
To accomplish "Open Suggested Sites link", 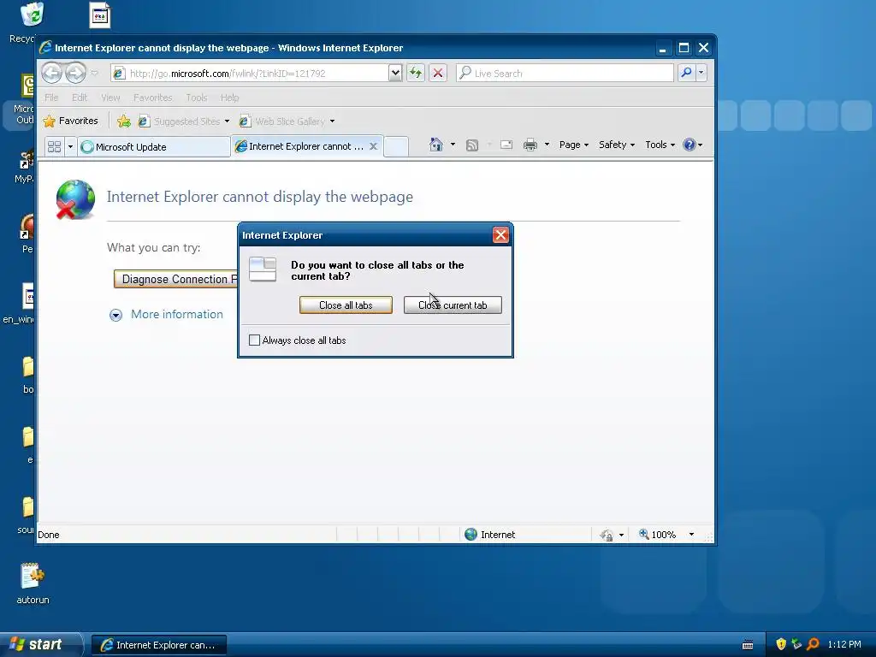I will pos(180,121).
